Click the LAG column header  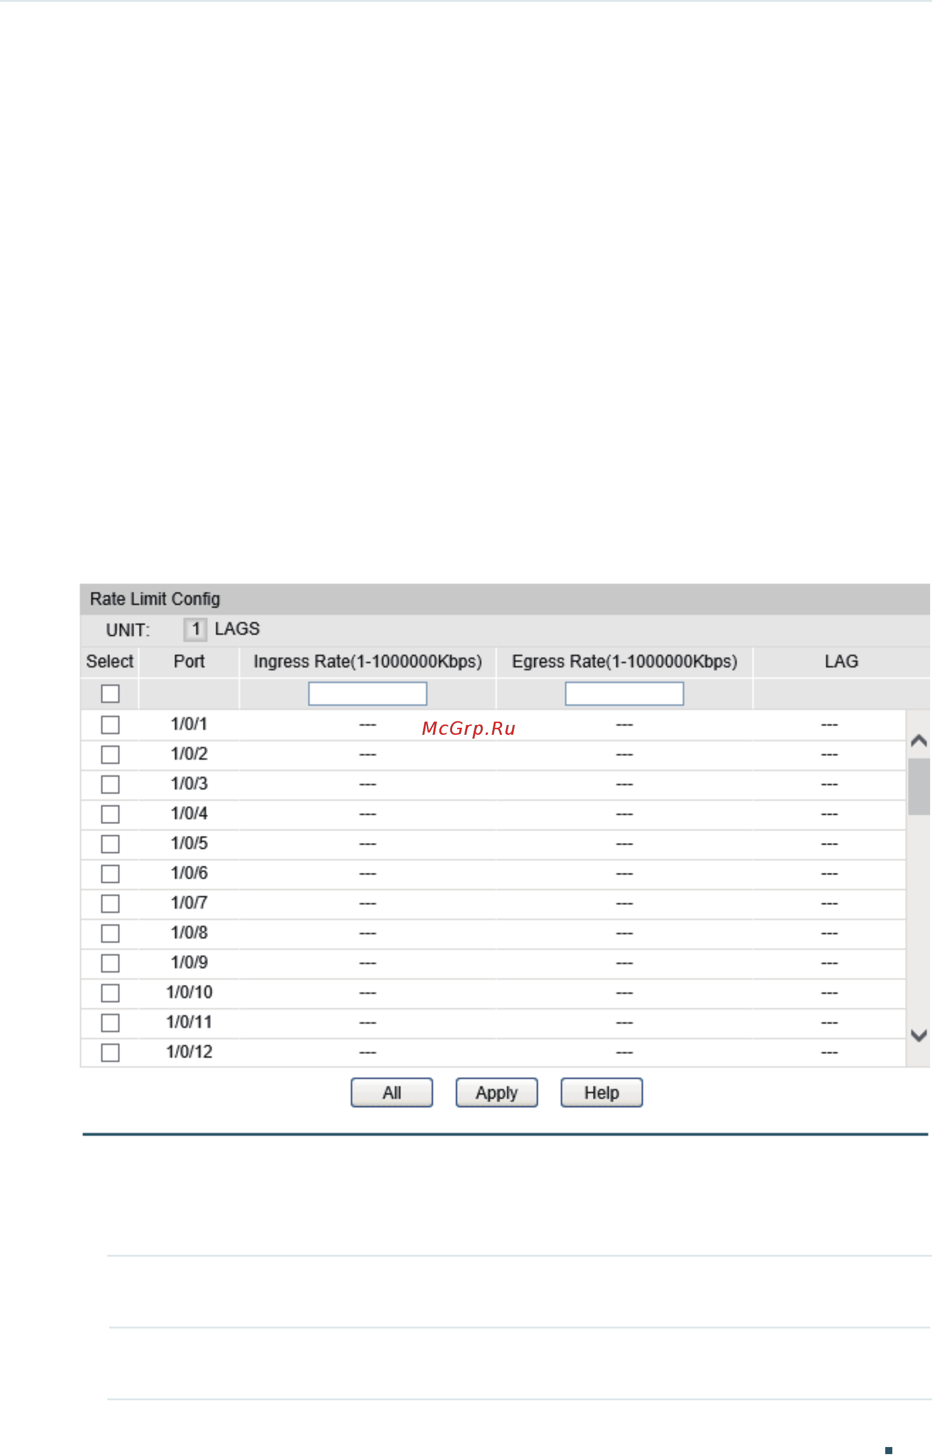[842, 662]
